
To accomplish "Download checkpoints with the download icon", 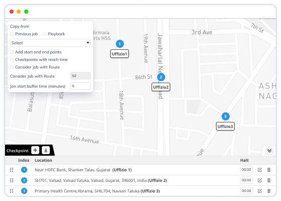I will pyautogui.click(x=46, y=150).
